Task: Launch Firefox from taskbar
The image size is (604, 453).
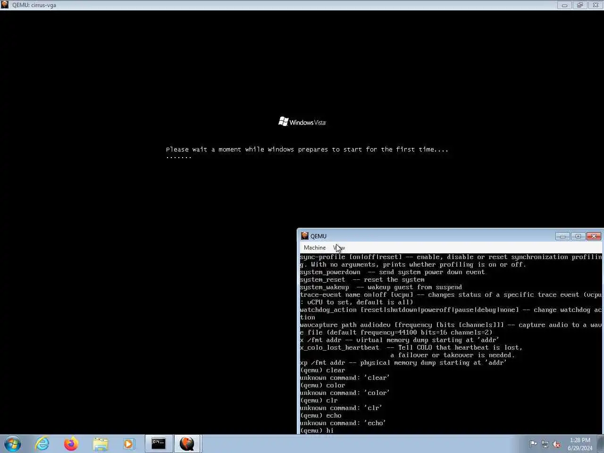Action: [x=71, y=444]
